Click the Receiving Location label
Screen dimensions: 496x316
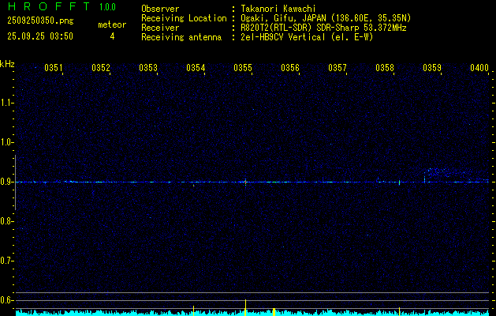[184, 18]
